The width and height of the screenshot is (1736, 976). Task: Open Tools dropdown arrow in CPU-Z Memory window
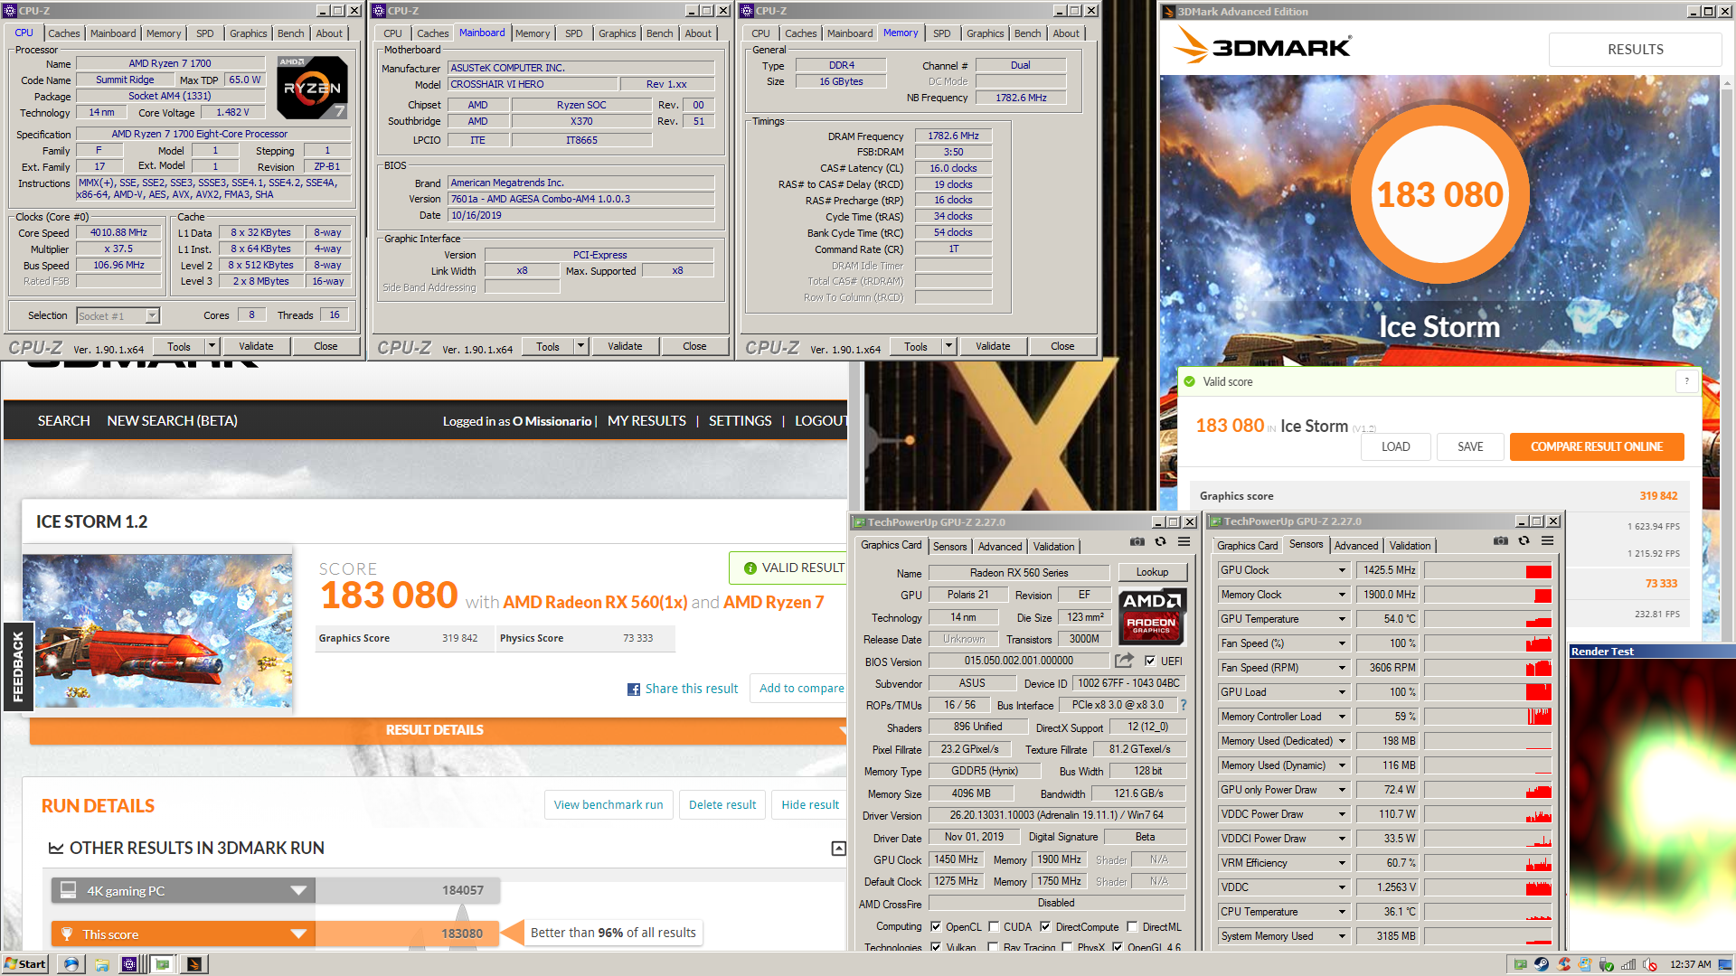pyautogui.click(x=948, y=346)
